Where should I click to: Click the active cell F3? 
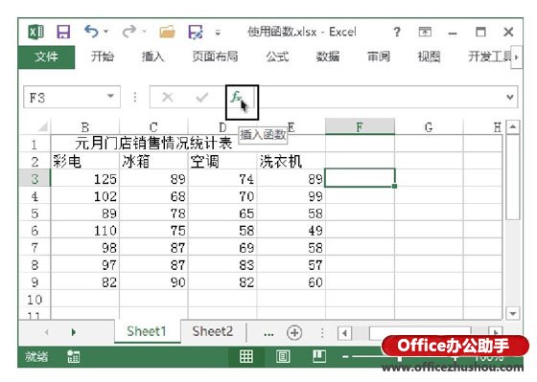(360, 178)
